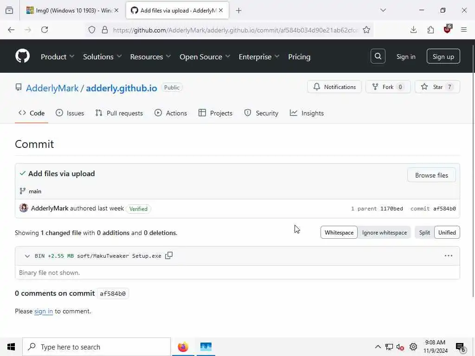Open the Windows Start button

[11, 347]
